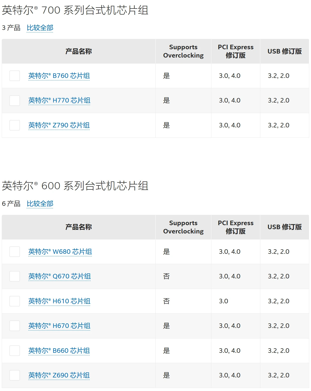Screen dimensions: 311x391
Task: Tick the checkbox for B760 chipset row
Action: point(15,76)
